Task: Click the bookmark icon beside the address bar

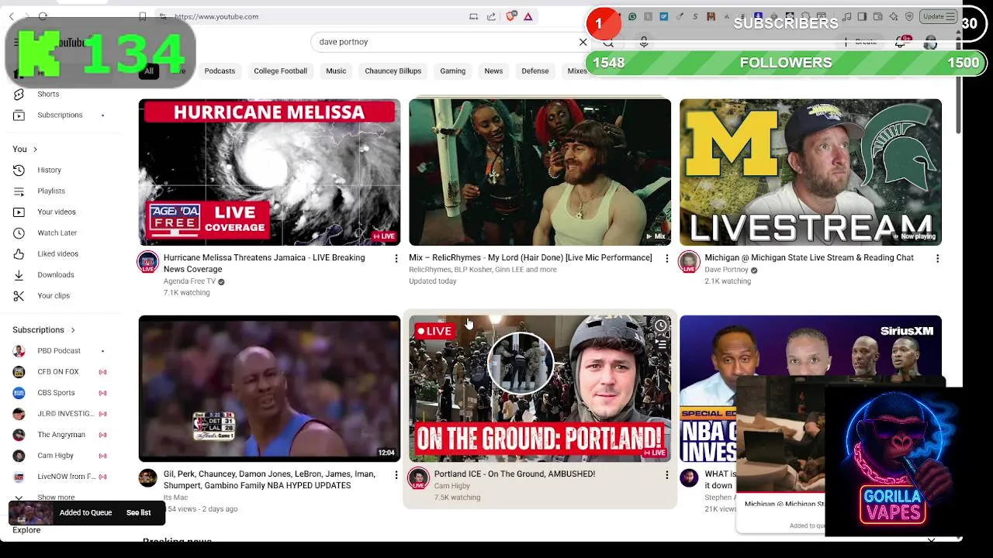Action: tap(143, 16)
